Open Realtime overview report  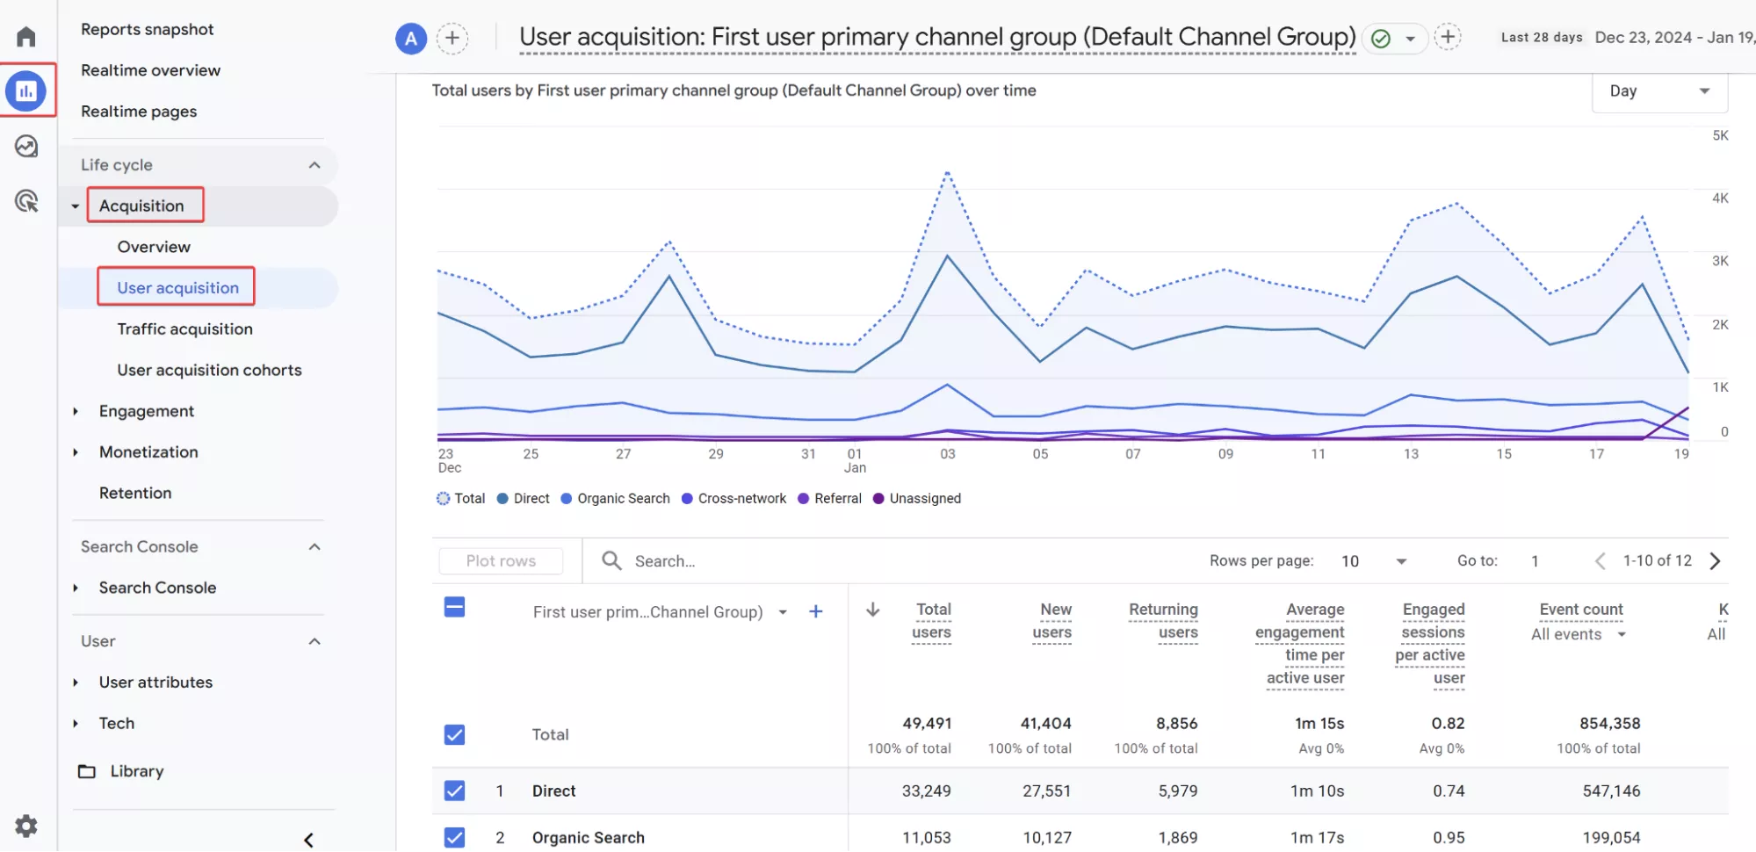click(x=151, y=70)
